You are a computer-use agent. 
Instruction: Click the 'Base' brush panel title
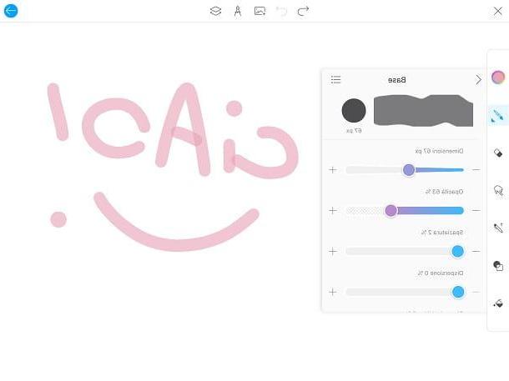[396, 80]
